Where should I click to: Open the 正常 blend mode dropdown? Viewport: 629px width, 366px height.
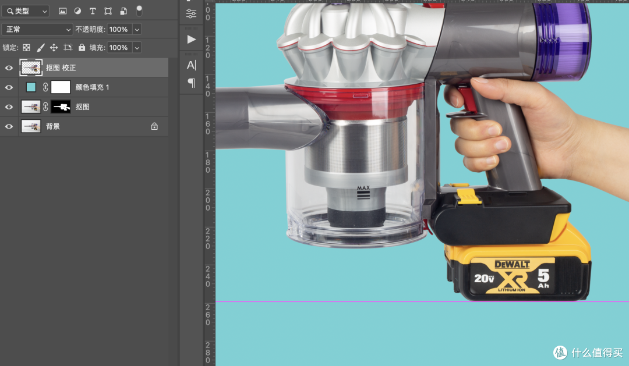(37, 29)
